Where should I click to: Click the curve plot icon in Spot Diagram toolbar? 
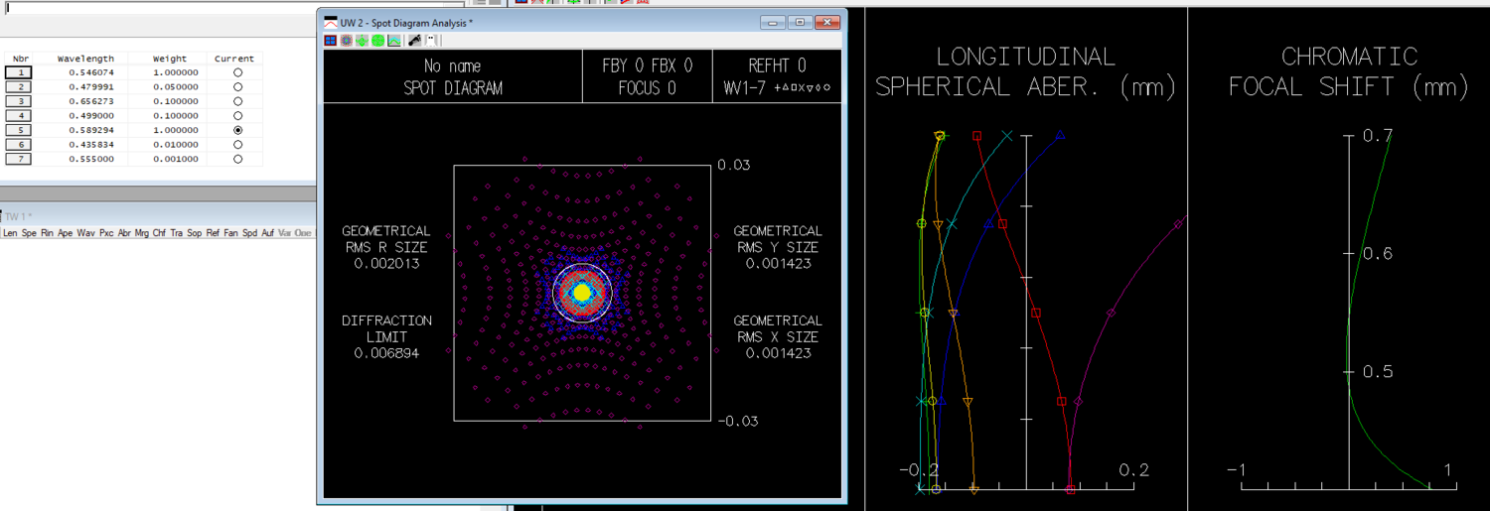coord(394,41)
